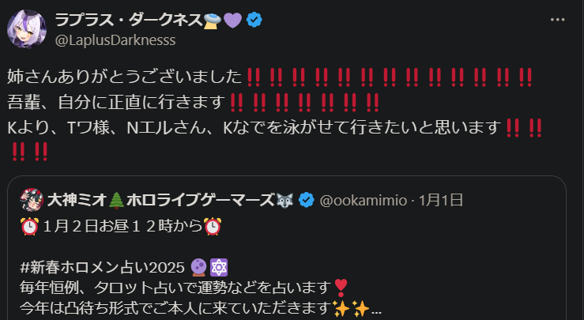584x320 pixels.
Task: Click the main tweet text 姉さんありがとうございました
Action: [x=125, y=77]
